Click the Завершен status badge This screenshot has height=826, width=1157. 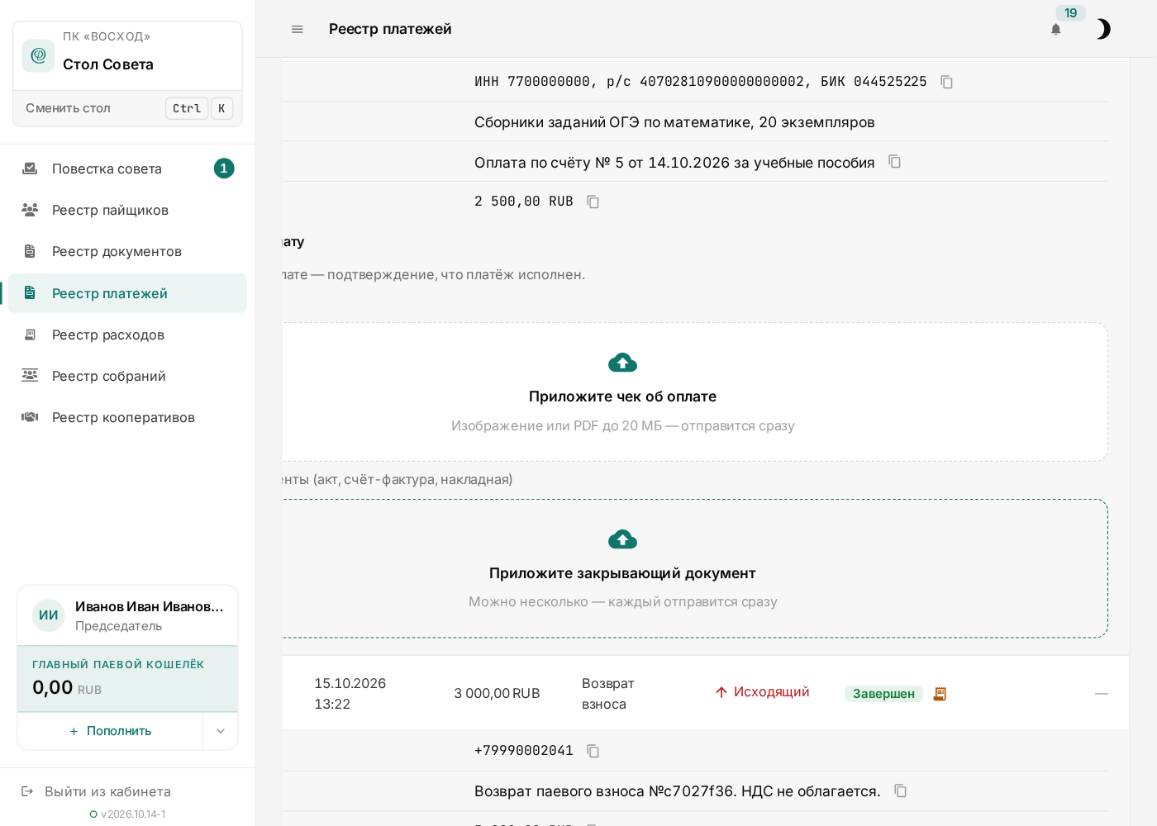pyautogui.click(x=883, y=694)
